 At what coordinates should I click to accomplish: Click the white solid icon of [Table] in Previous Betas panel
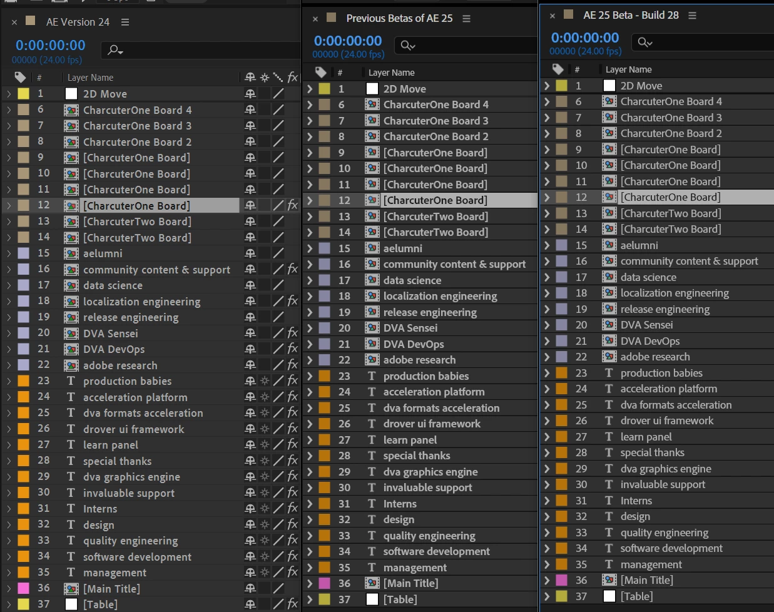(x=372, y=599)
